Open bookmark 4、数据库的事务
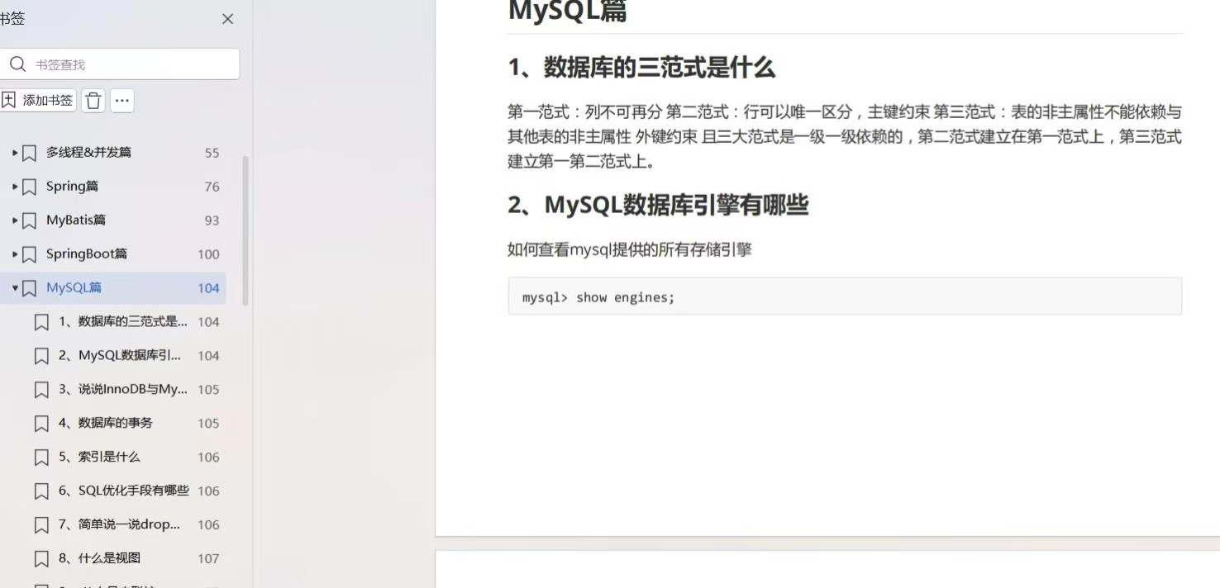 pos(105,424)
